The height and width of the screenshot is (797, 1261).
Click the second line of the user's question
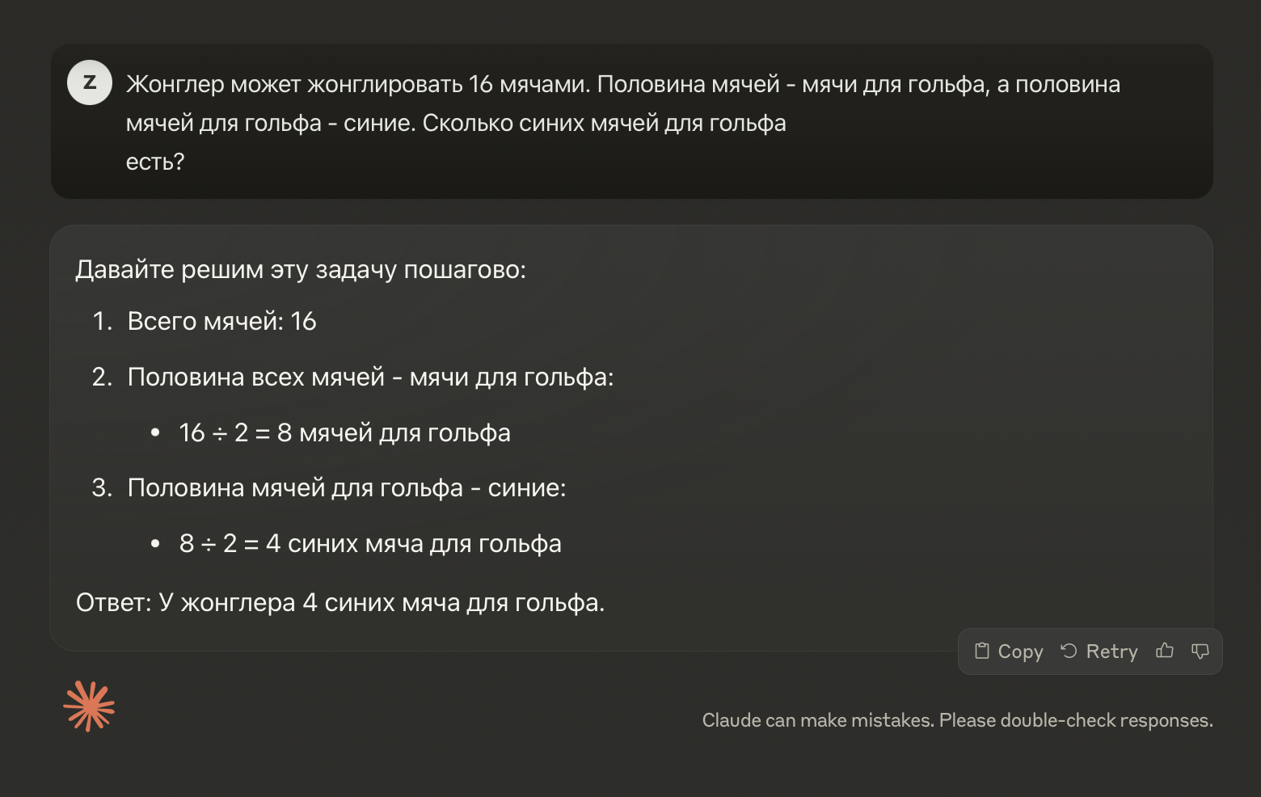(456, 123)
